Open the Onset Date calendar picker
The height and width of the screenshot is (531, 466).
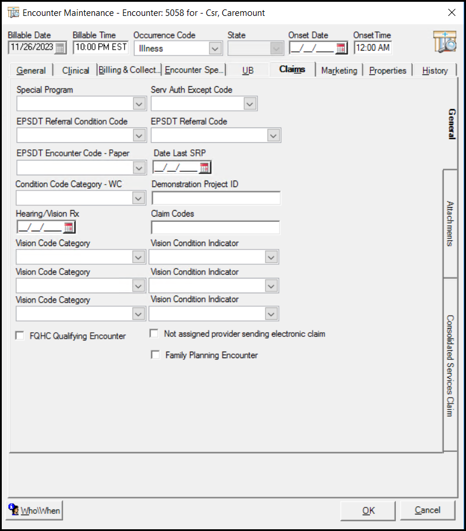[x=341, y=48]
